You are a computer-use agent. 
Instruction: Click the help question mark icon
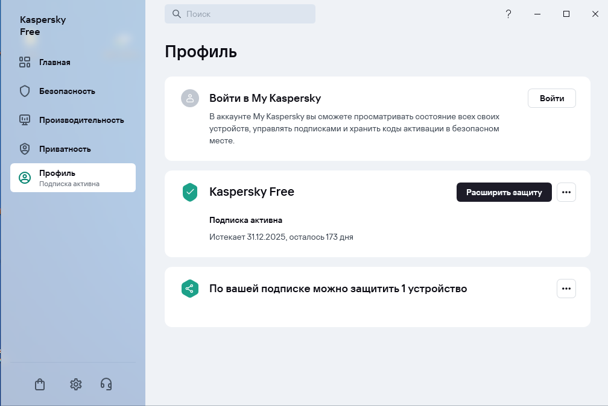tap(508, 14)
